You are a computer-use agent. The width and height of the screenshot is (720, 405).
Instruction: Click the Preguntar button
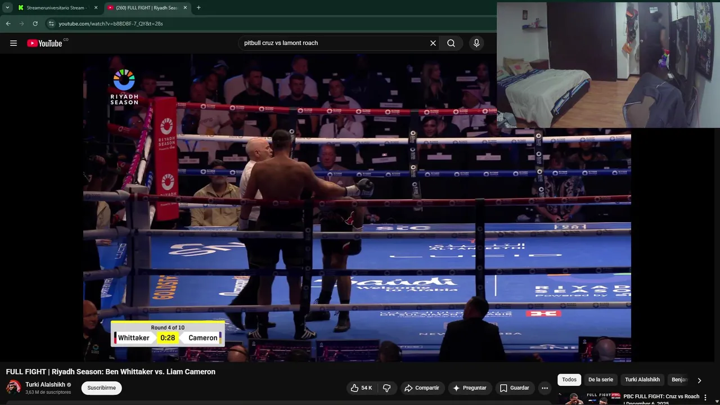pos(470,388)
